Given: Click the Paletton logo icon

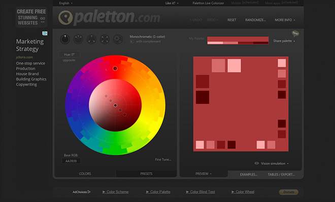Looking at the screenshot, I should [65, 18].
